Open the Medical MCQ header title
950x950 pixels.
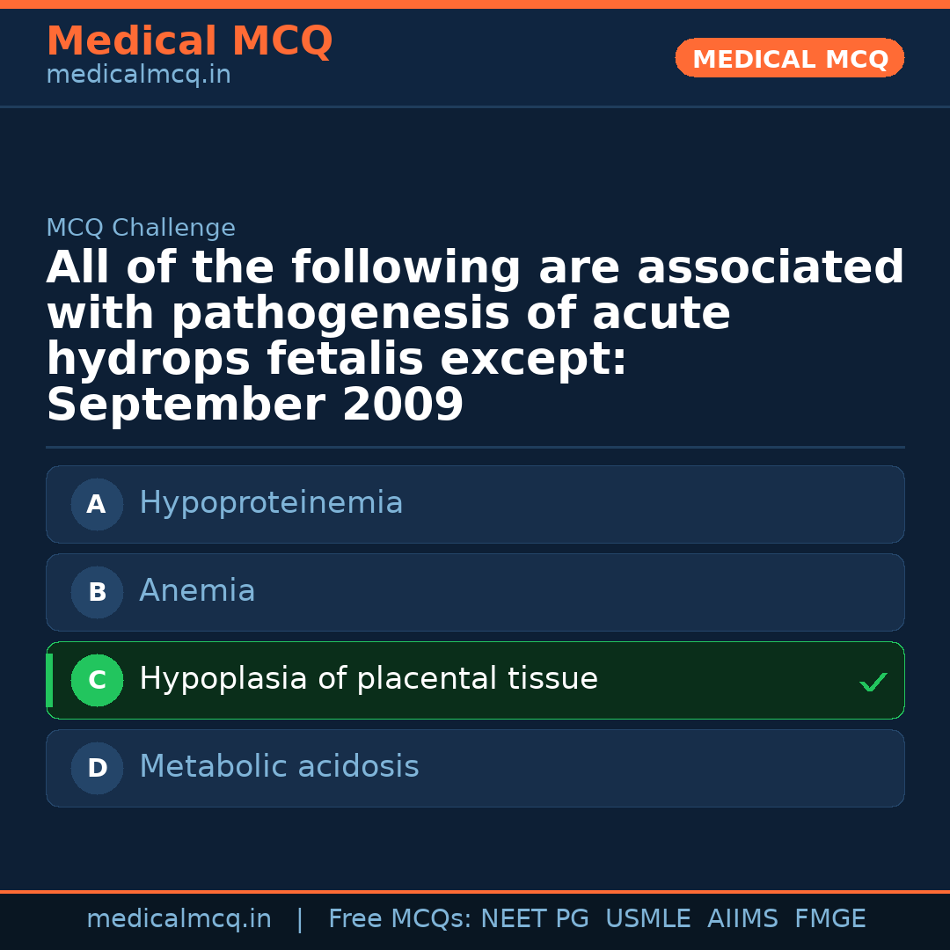189,41
